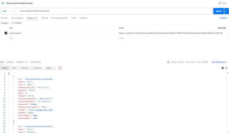The image size is (229, 133).
Task: Switch to the Params tab
Action: click(x=4, y=18)
